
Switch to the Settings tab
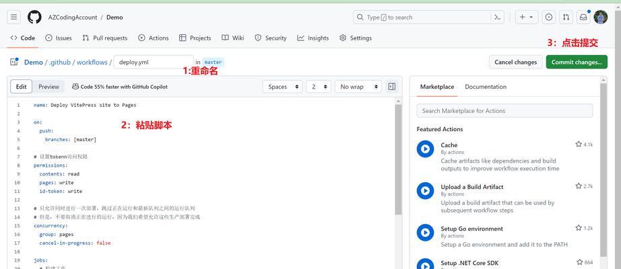356,38
